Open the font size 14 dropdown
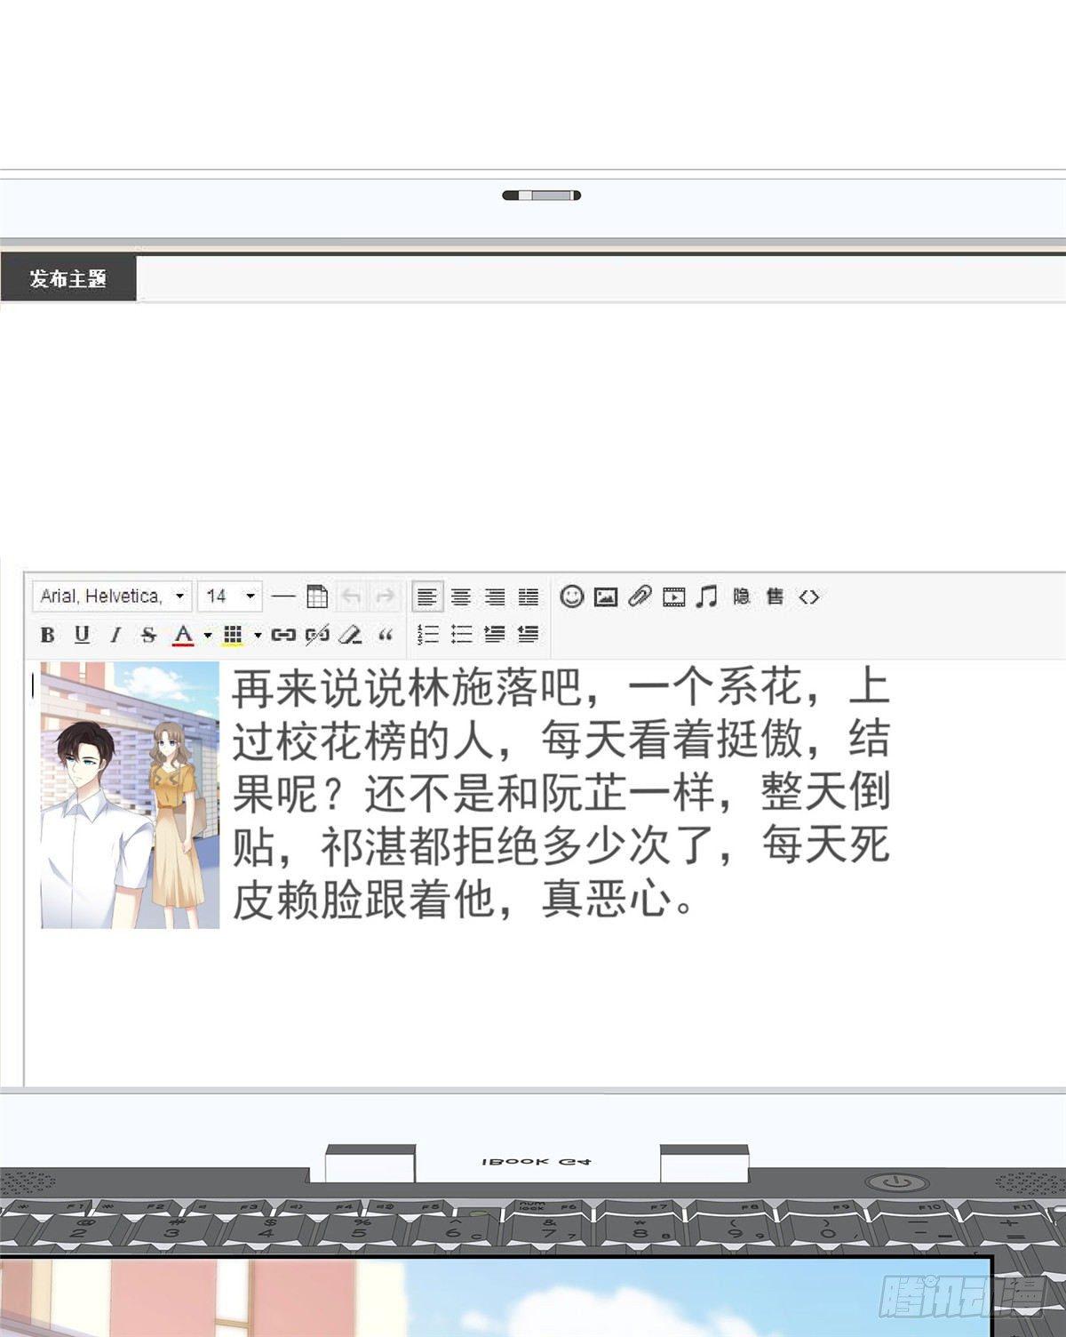The image size is (1066, 1337). (229, 596)
